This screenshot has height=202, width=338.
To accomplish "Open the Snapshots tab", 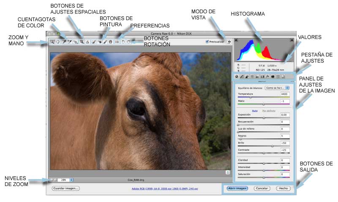I will point(283,77).
